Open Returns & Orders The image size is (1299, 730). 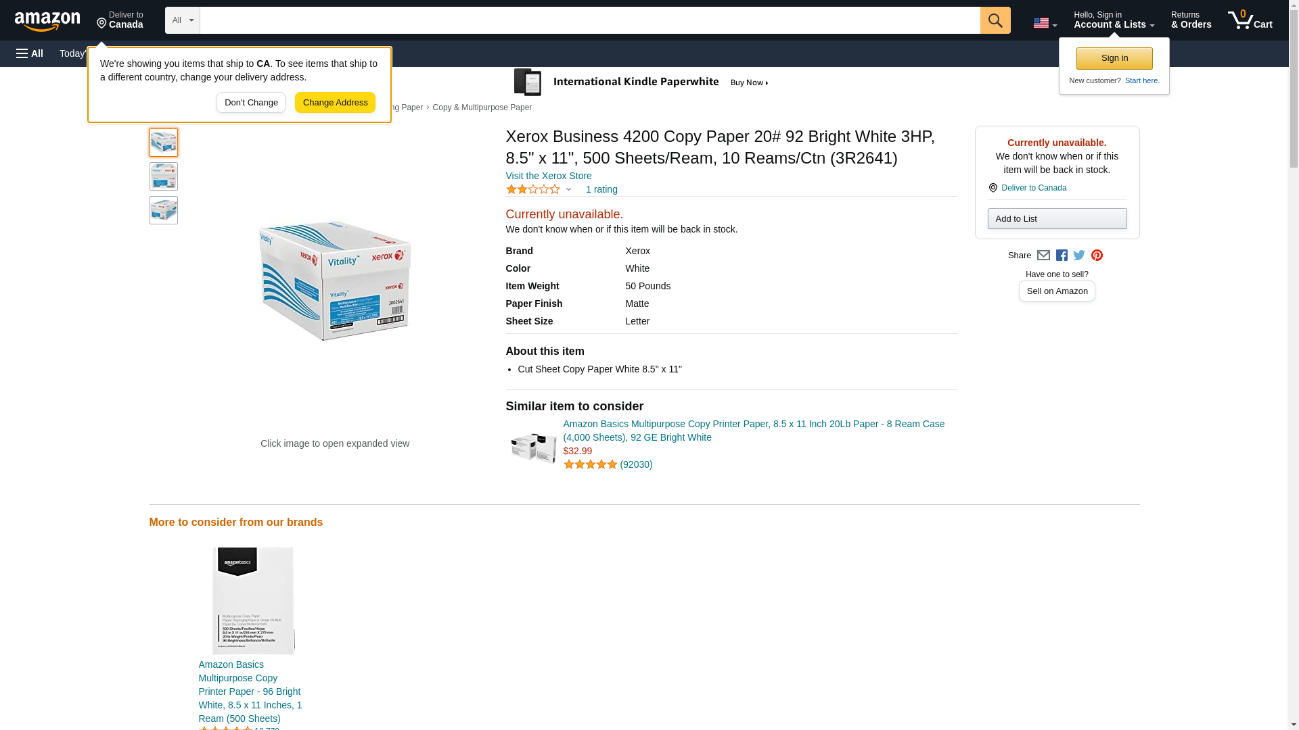point(1191,20)
